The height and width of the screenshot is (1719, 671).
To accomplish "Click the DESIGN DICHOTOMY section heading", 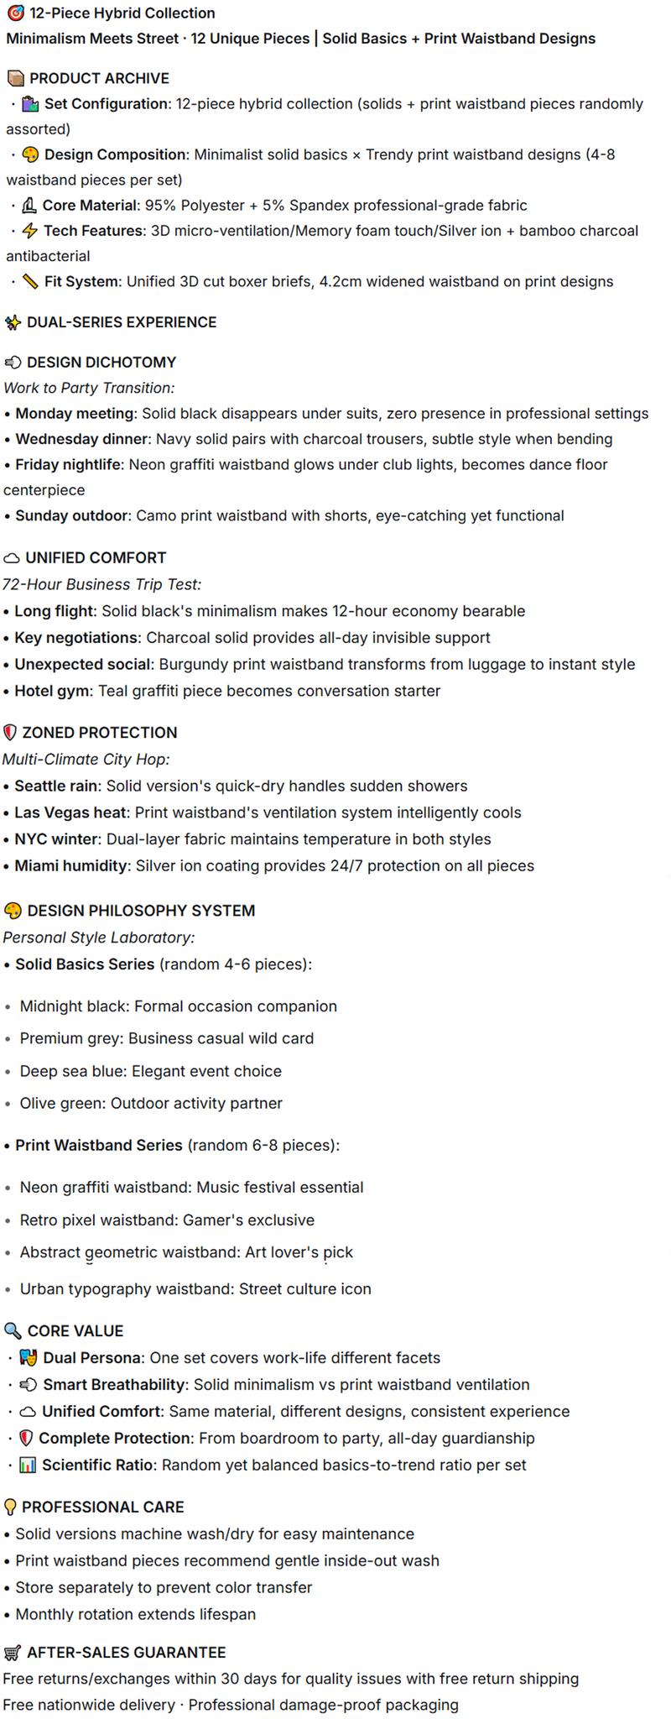I will tap(101, 363).
